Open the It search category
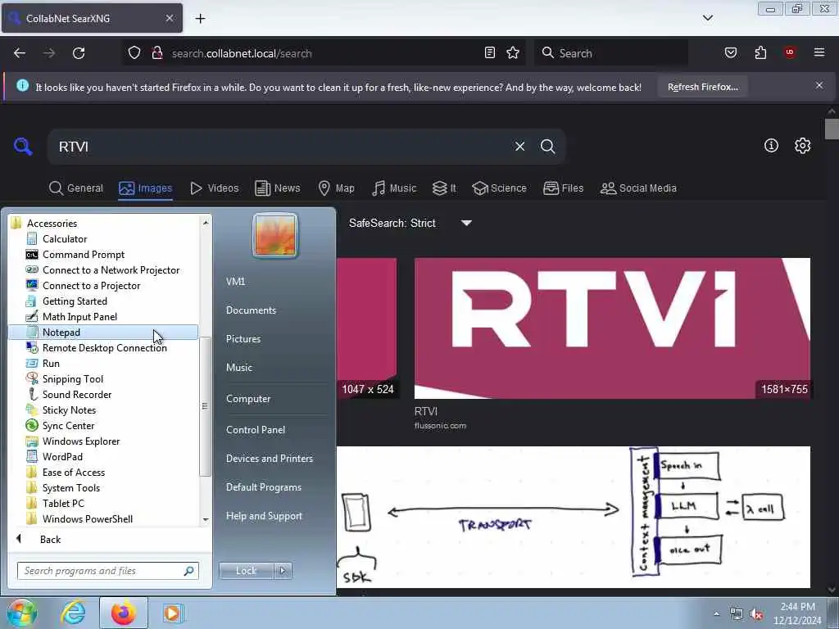Image resolution: width=839 pixels, height=629 pixels. 444,188
